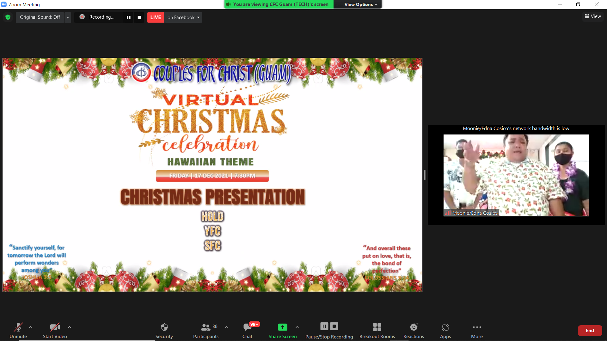Pause recording with the top pause icon
This screenshot has width=607, height=341.
(x=128, y=17)
